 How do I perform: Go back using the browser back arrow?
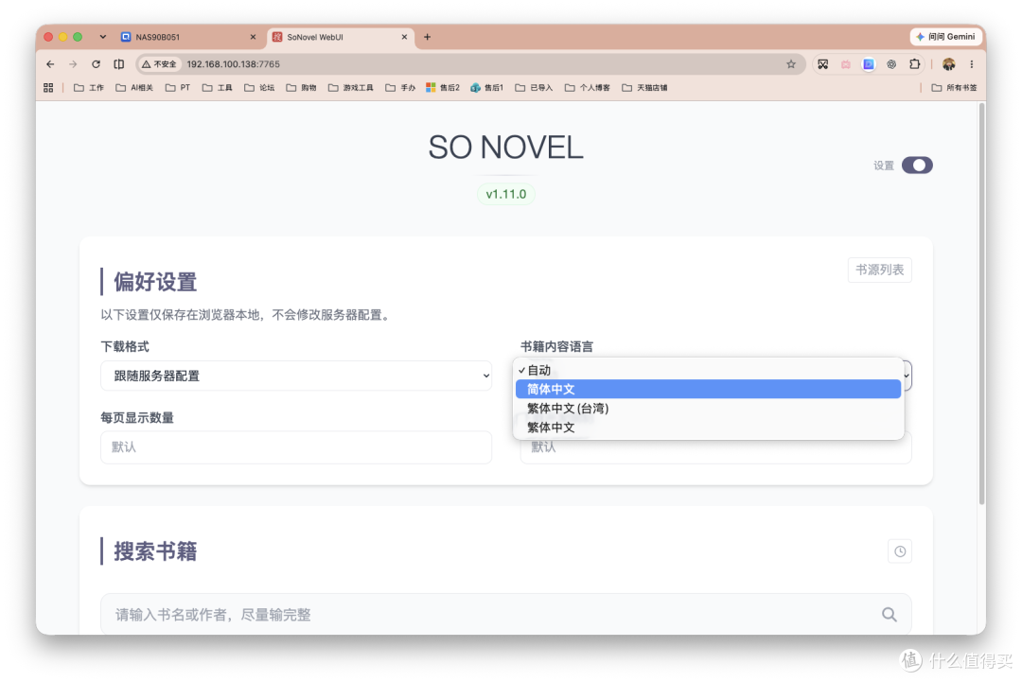[x=50, y=63]
